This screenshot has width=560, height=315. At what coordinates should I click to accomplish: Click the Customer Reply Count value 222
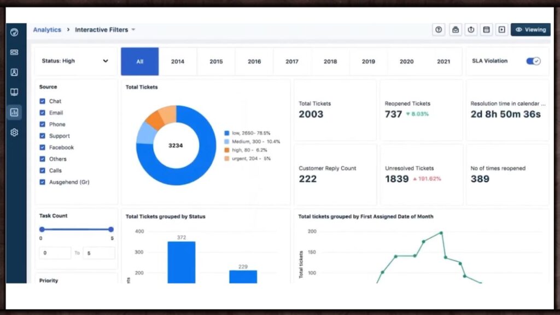(x=307, y=179)
